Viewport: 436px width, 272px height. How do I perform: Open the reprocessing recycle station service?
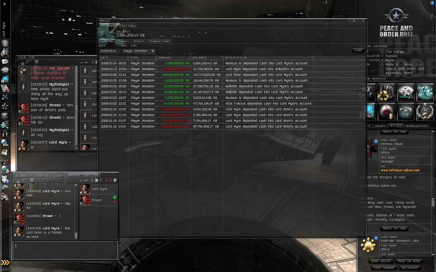click(386, 92)
